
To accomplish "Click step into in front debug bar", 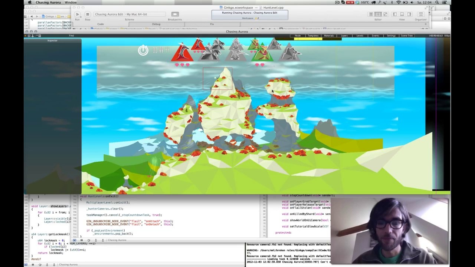I will click(95, 240).
